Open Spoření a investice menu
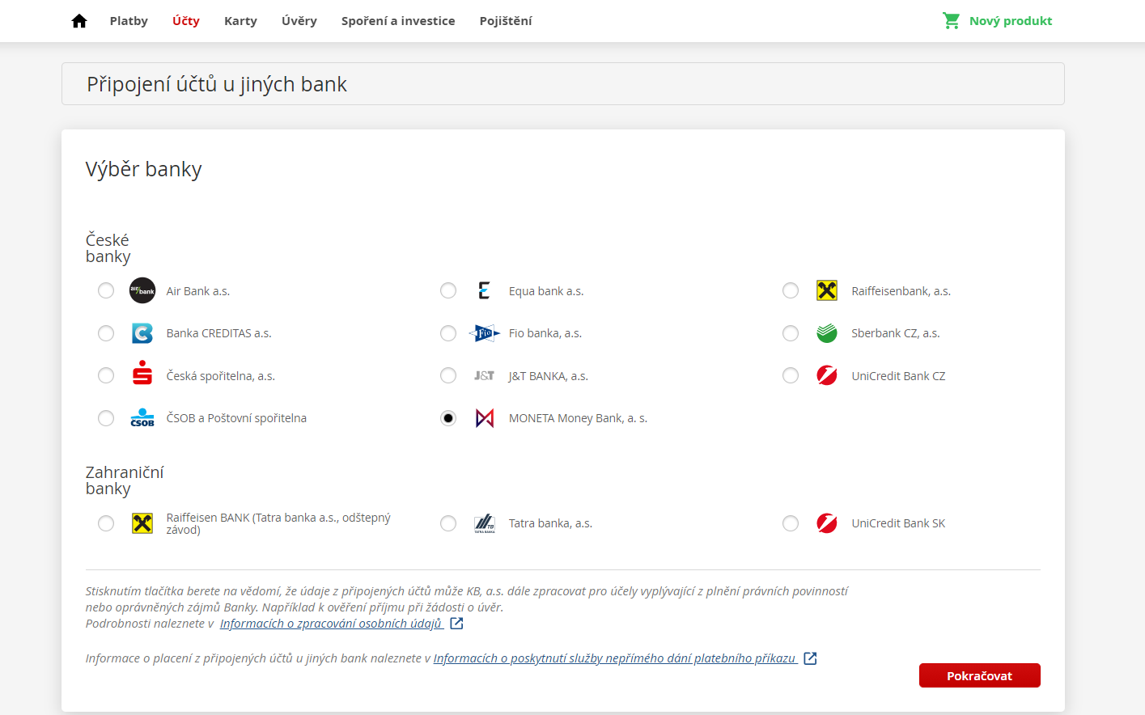 click(x=398, y=21)
